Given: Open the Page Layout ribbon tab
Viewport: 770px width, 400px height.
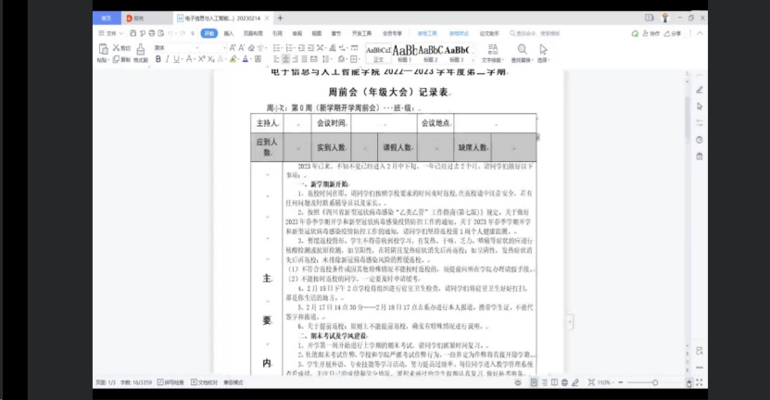Looking at the screenshot, I should [253, 33].
